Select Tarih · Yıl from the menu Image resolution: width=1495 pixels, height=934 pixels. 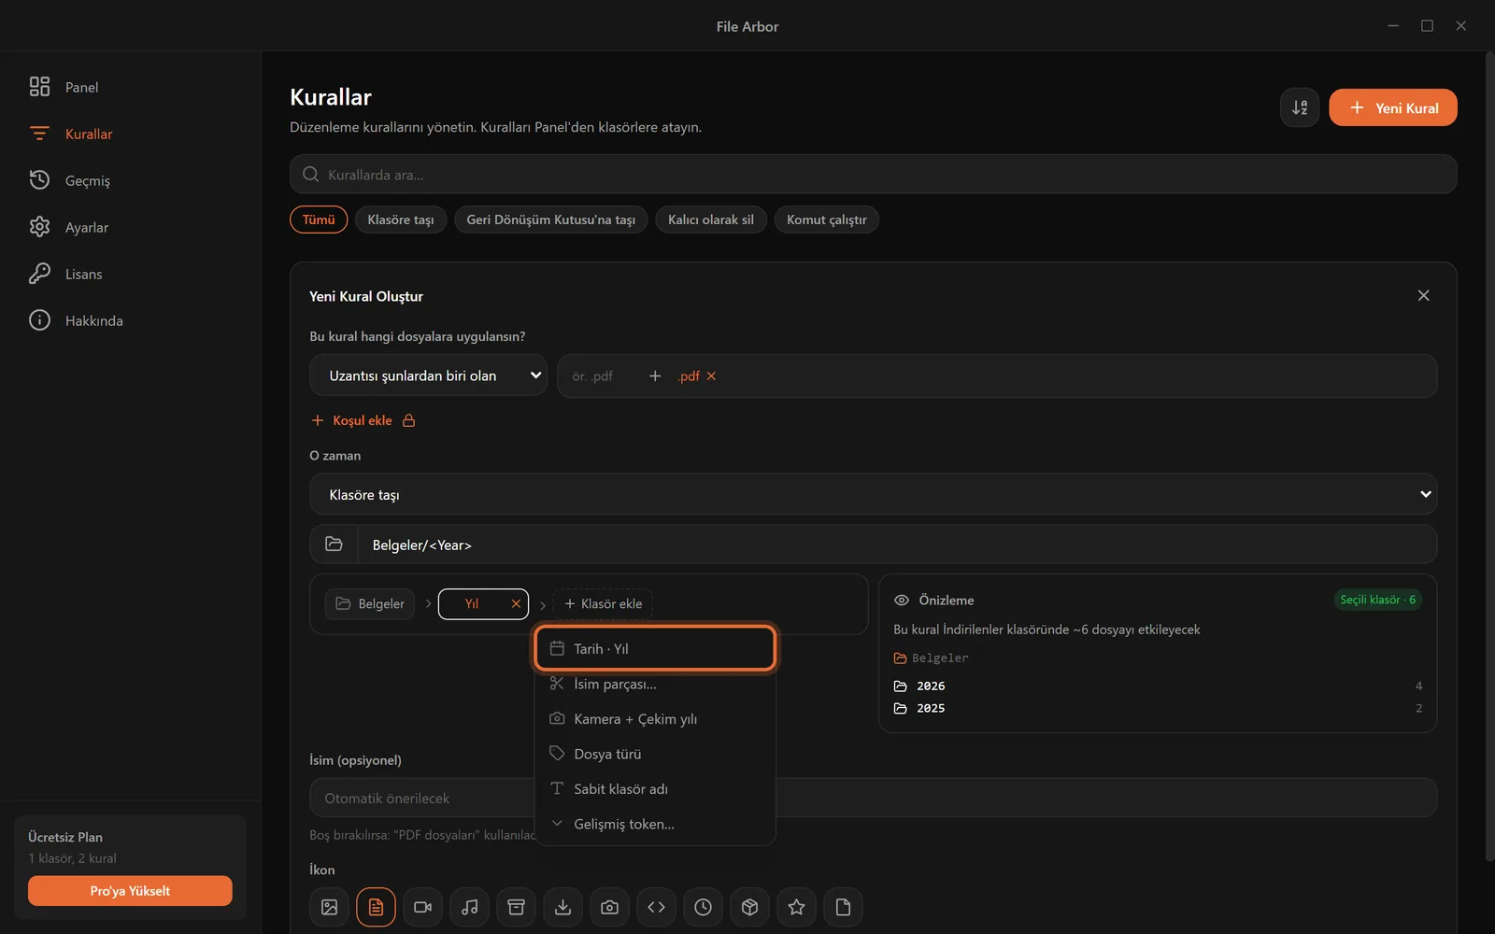click(x=655, y=648)
